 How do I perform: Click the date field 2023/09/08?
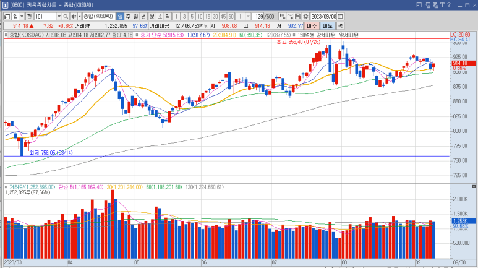tap(324, 16)
